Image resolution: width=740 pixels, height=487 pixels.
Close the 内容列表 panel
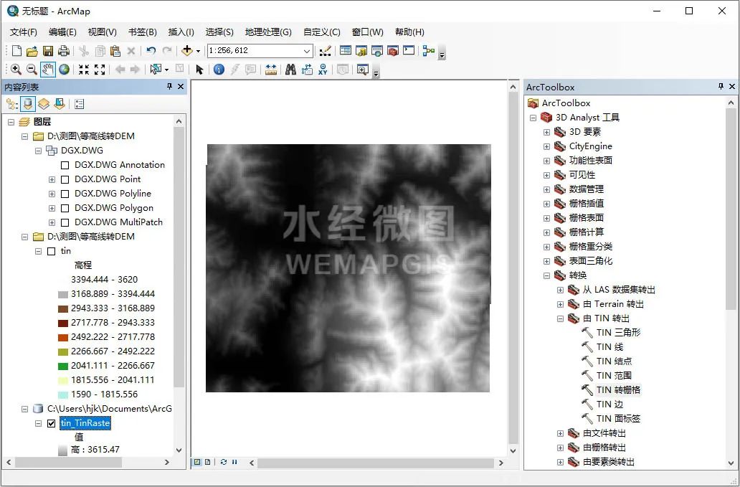tap(180, 86)
